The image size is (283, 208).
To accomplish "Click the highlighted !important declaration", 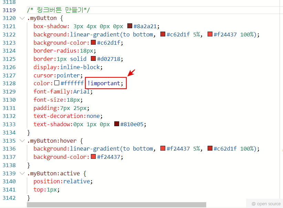I will pos(105,83).
